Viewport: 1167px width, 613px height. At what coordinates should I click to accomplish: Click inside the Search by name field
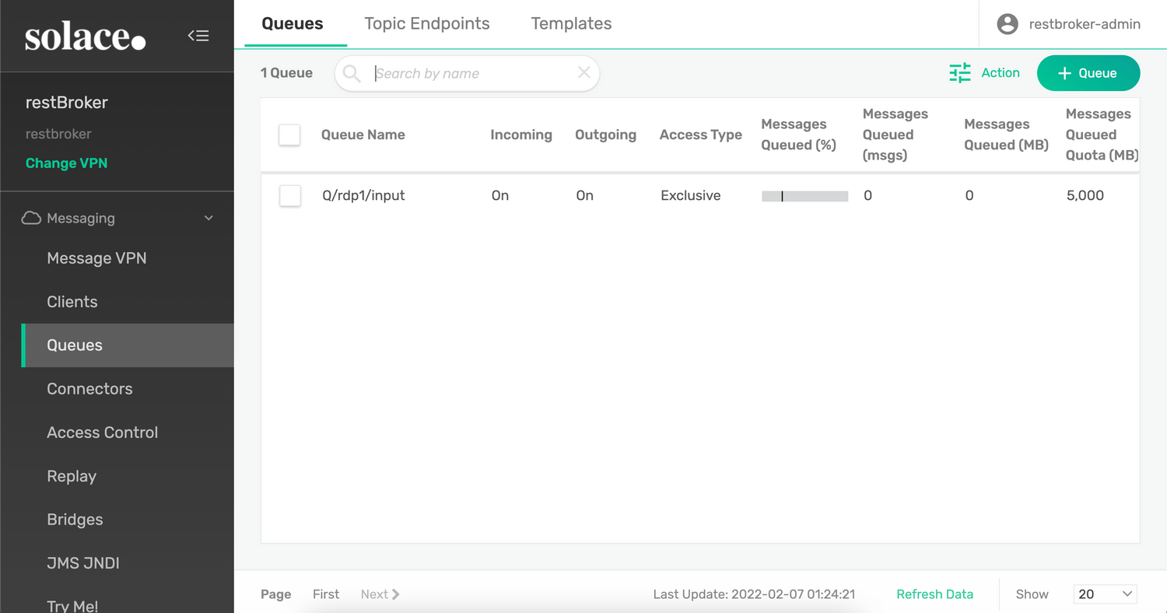[467, 72]
